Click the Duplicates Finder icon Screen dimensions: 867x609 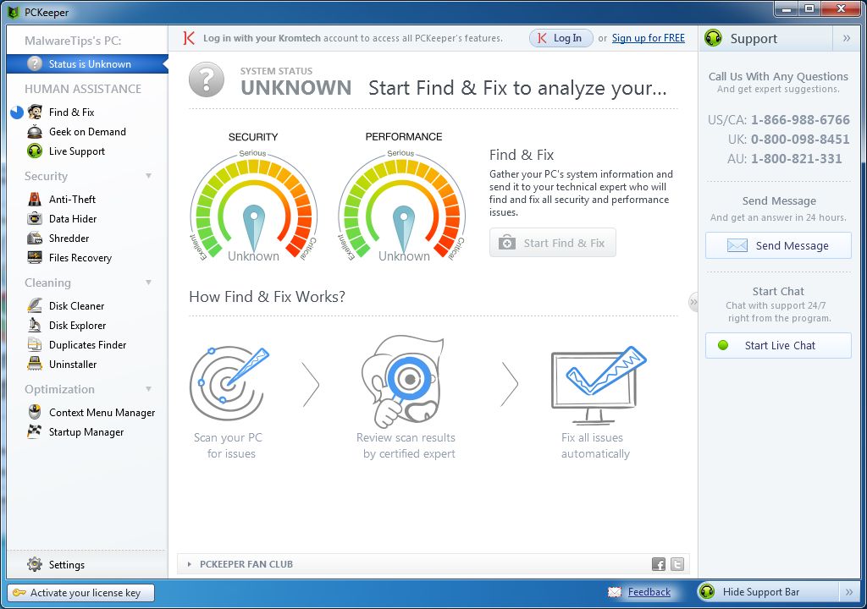[35, 344]
